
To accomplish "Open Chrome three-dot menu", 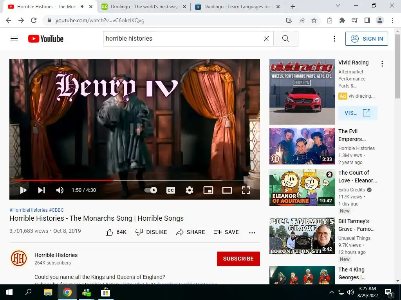I will point(392,20).
